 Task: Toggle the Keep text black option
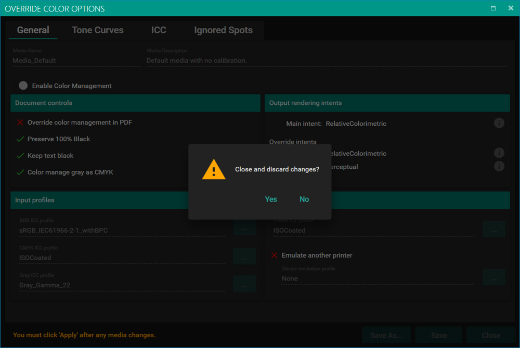pos(20,156)
